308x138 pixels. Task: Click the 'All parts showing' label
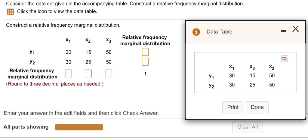(x=26, y=127)
